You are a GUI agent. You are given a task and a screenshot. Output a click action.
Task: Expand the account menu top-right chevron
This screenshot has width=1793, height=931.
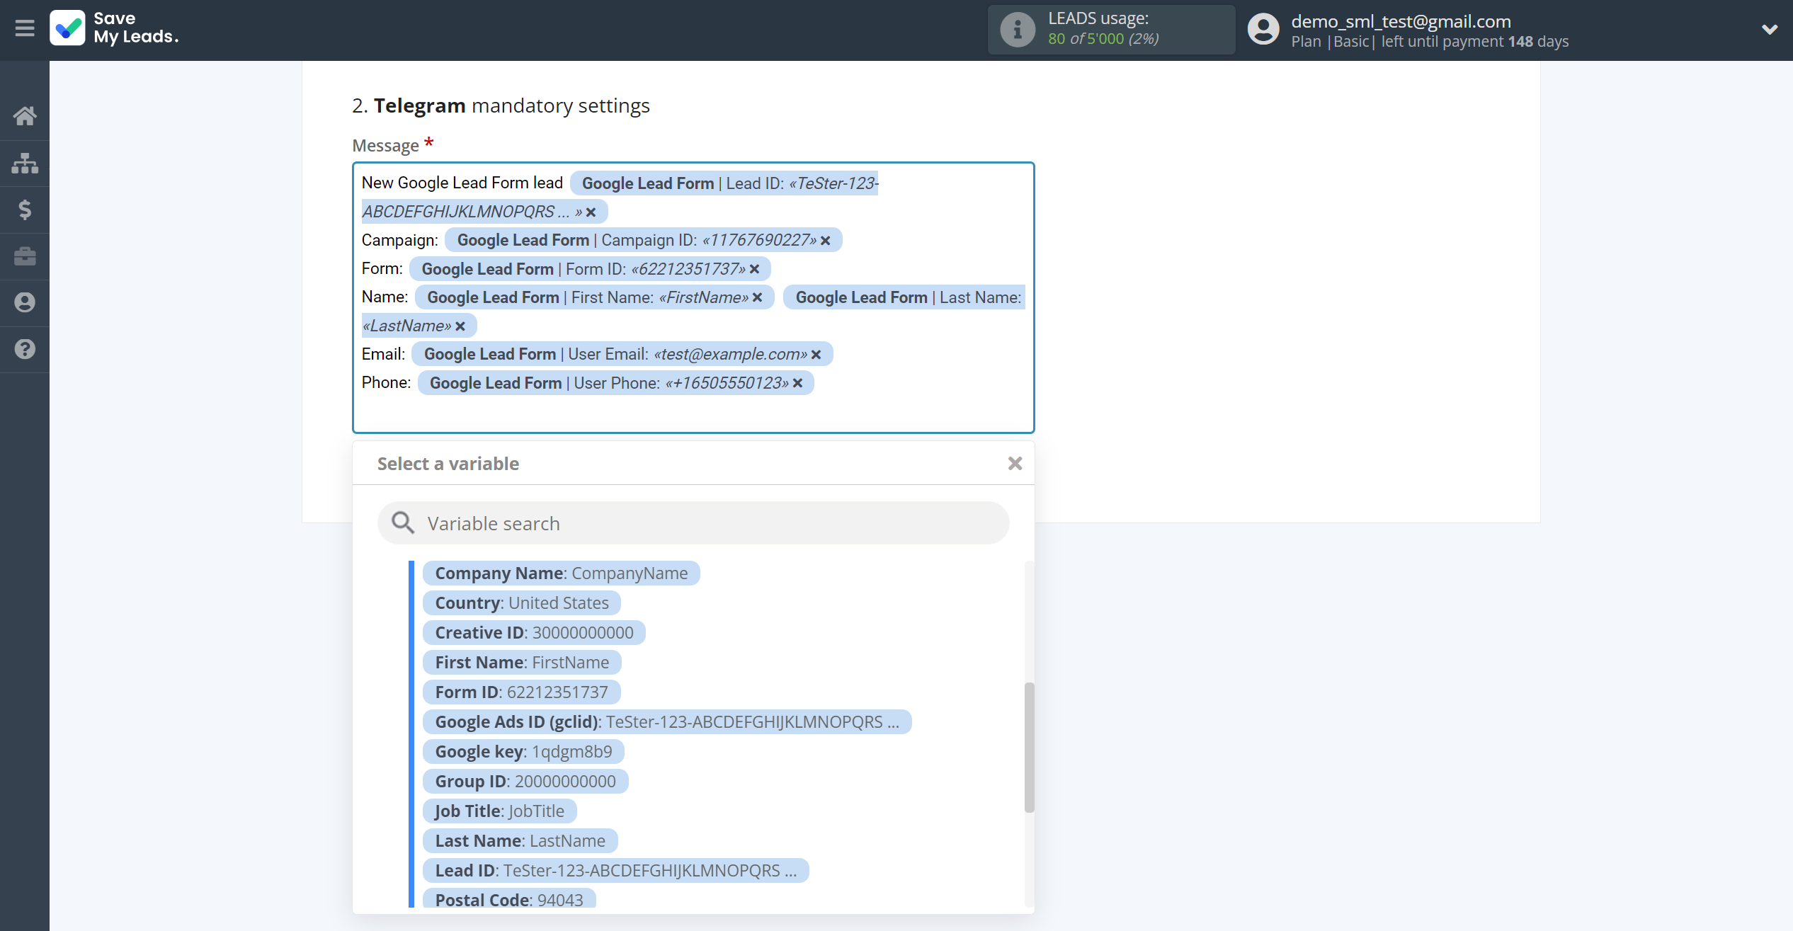click(1770, 28)
